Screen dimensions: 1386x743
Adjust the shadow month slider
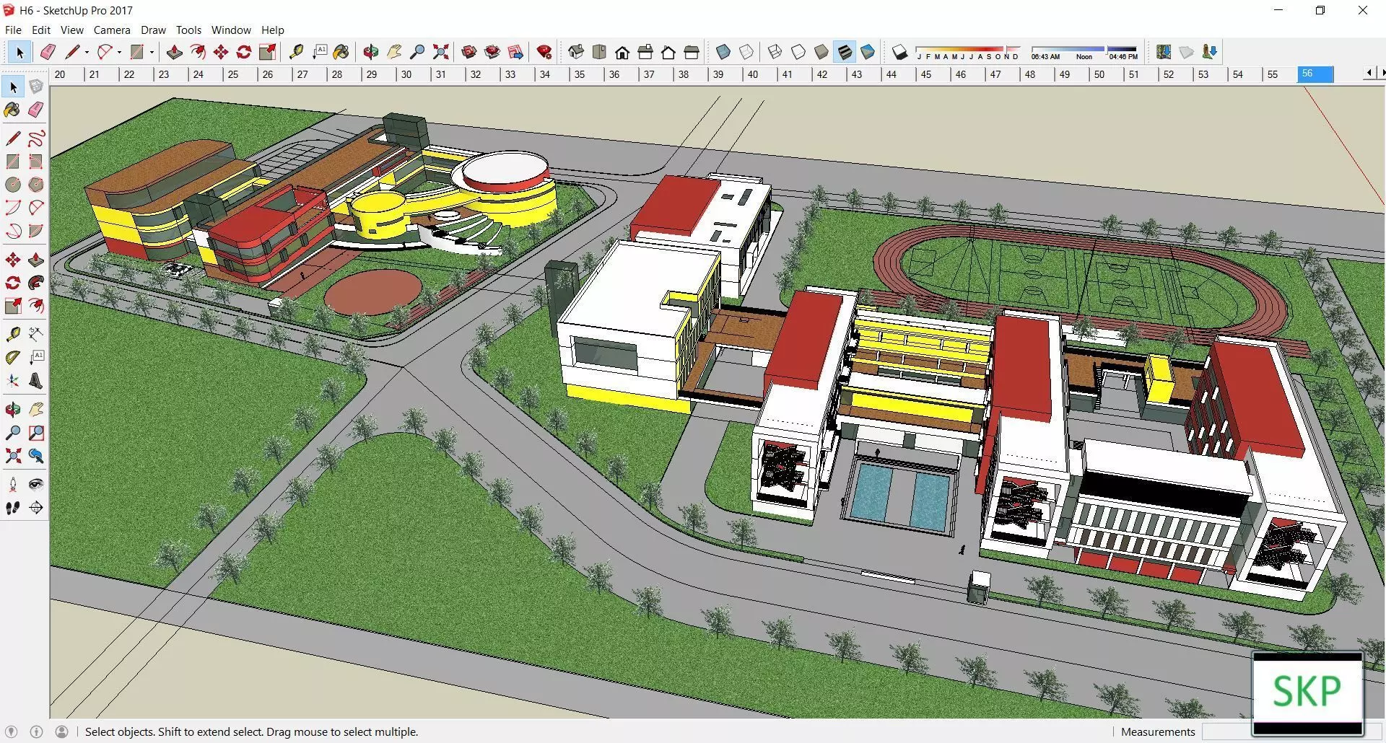point(967,52)
